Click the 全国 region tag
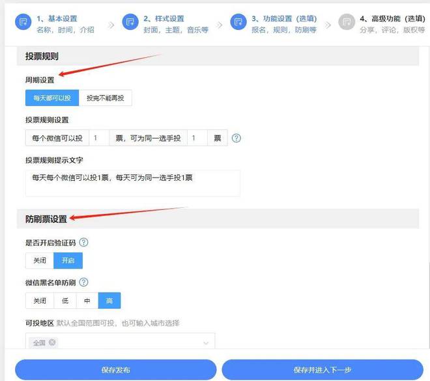The height and width of the screenshot is (381, 430). 44,343
